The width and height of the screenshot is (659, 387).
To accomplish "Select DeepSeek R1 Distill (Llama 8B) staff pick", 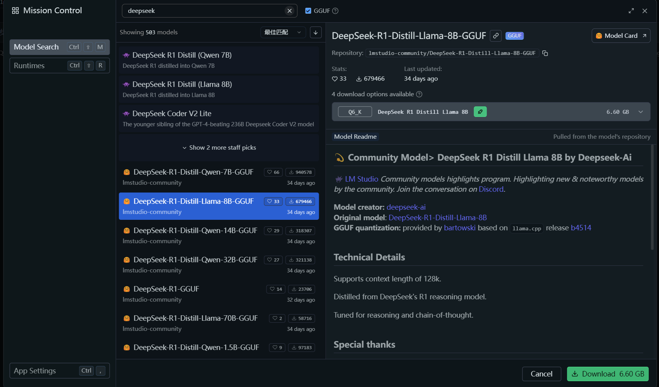I will [x=219, y=89].
